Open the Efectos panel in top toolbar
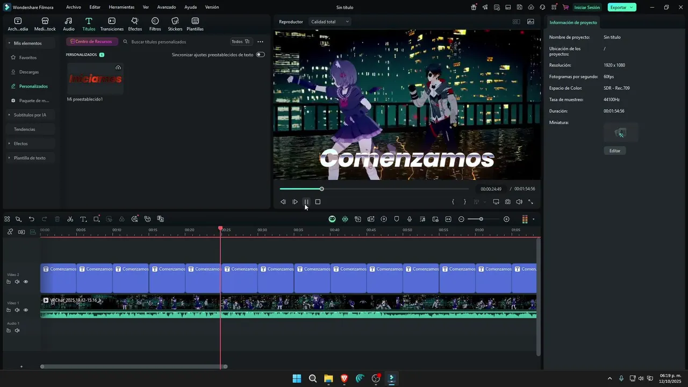Image resolution: width=688 pixels, height=387 pixels. (x=135, y=24)
